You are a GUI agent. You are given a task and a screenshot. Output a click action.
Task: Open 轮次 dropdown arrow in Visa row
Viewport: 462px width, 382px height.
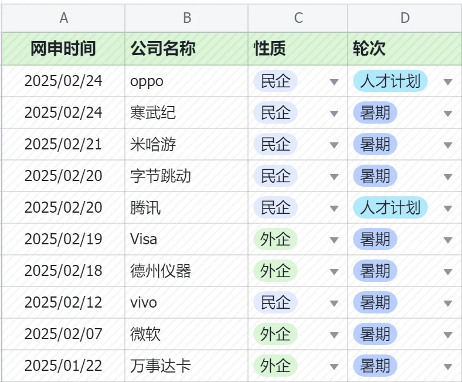coord(448,240)
